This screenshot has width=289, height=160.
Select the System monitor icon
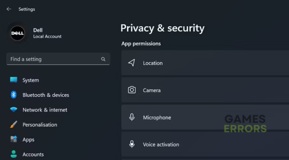tap(14, 80)
